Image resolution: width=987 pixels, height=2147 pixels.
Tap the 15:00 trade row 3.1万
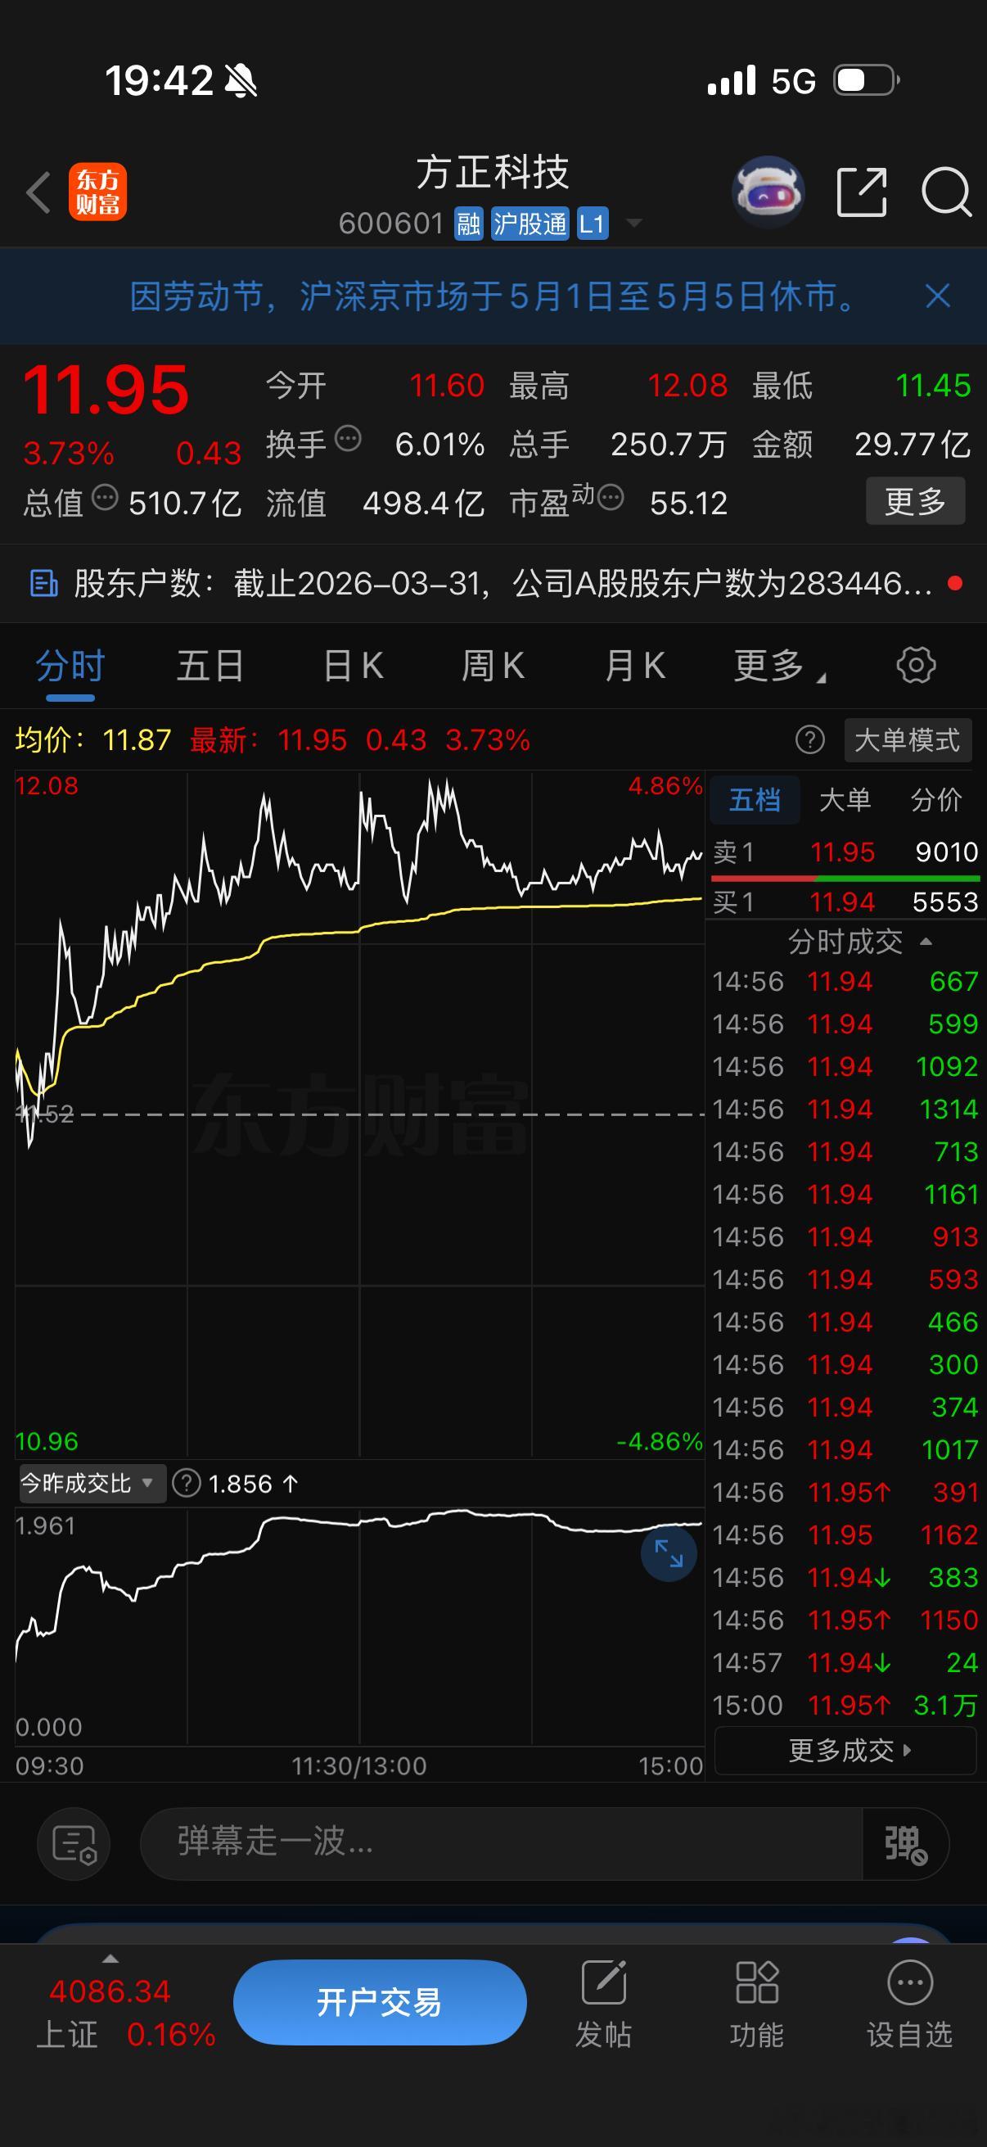pyautogui.click(x=845, y=1706)
